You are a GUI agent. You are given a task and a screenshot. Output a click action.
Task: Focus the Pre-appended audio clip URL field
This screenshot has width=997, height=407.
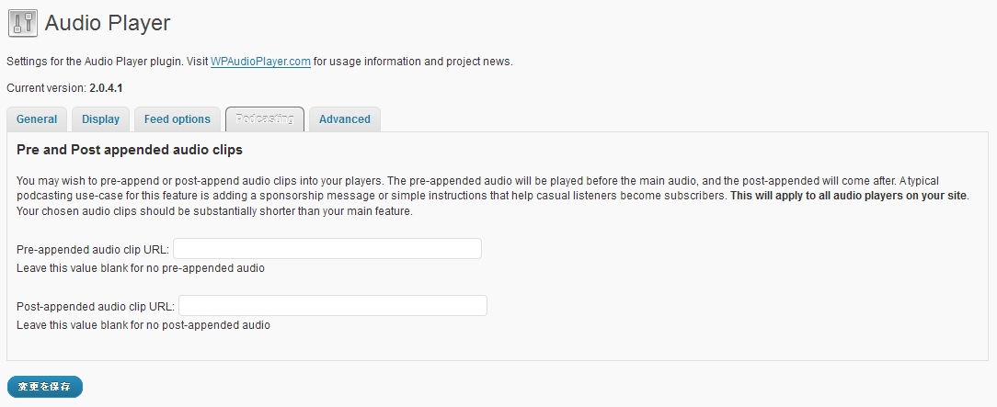(x=327, y=249)
